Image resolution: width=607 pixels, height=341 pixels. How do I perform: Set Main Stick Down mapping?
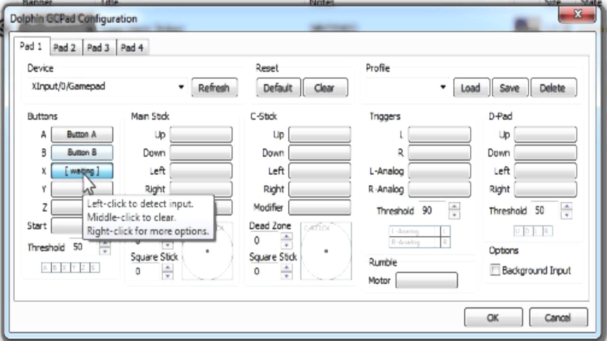point(201,153)
